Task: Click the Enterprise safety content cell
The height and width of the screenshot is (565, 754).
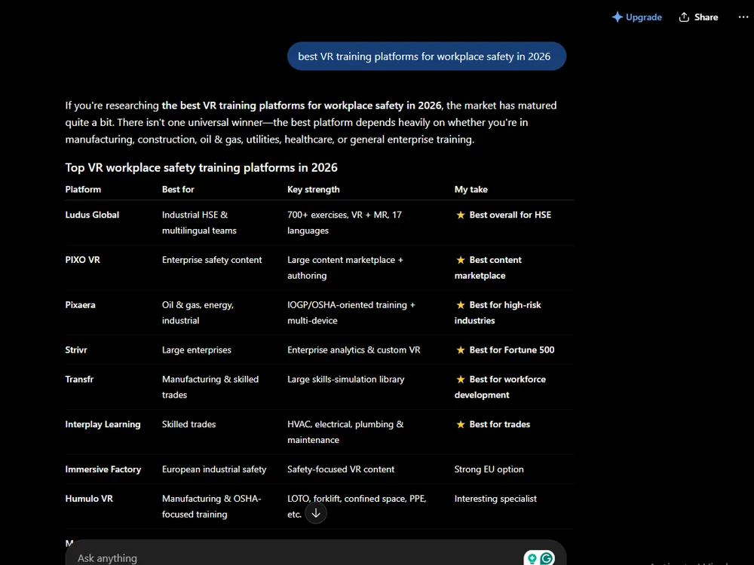Action: pos(212,260)
